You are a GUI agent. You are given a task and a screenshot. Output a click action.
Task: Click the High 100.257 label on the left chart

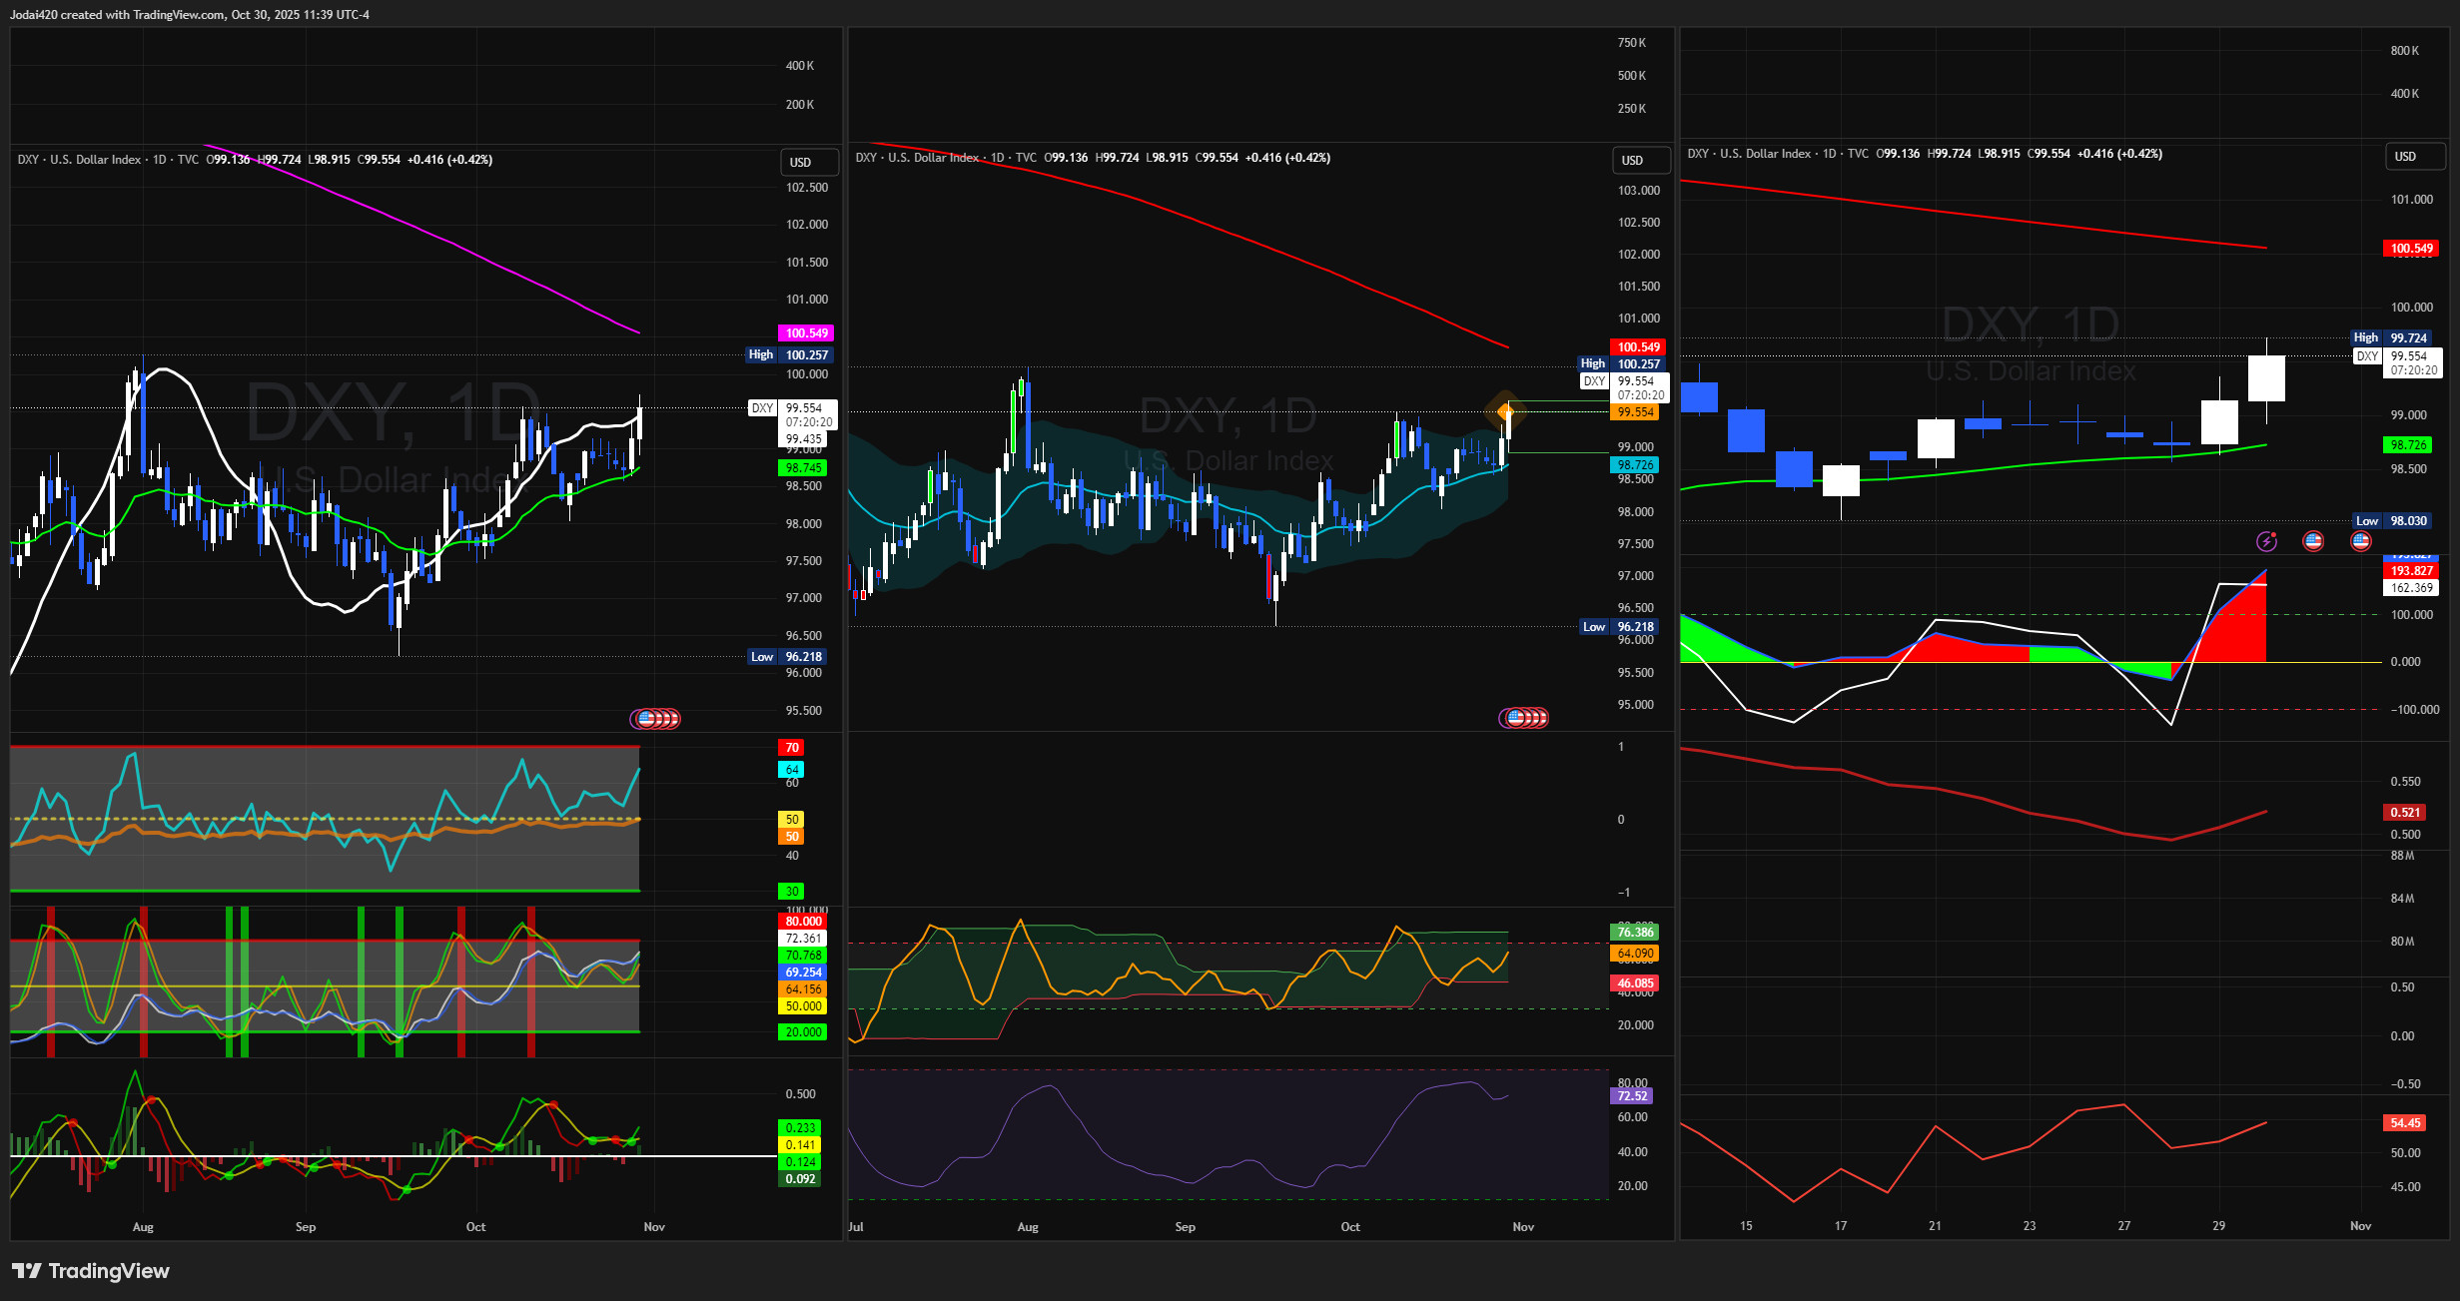(789, 354)
